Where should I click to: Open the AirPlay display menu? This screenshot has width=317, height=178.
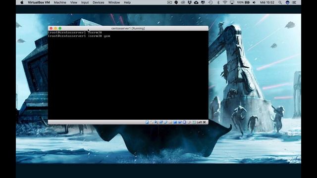(232, 2)
